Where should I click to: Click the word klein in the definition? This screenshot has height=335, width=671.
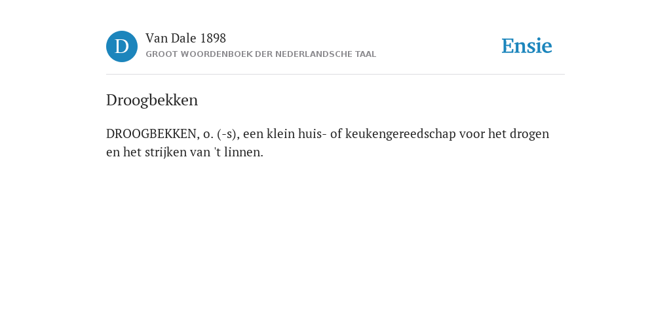click(278, 134)
